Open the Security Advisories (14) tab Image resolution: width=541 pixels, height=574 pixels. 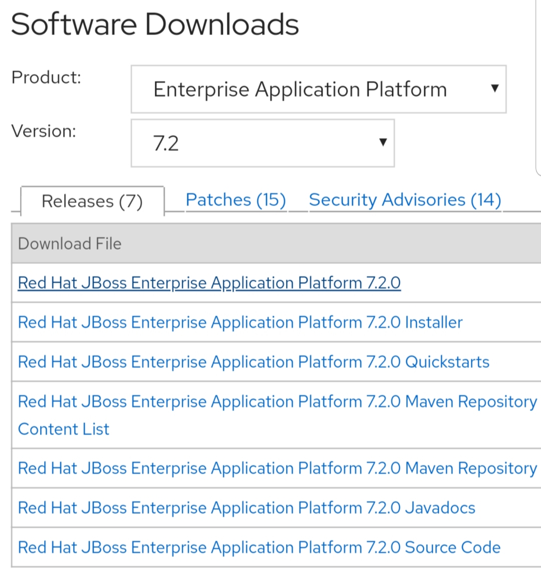click(405, 200)
